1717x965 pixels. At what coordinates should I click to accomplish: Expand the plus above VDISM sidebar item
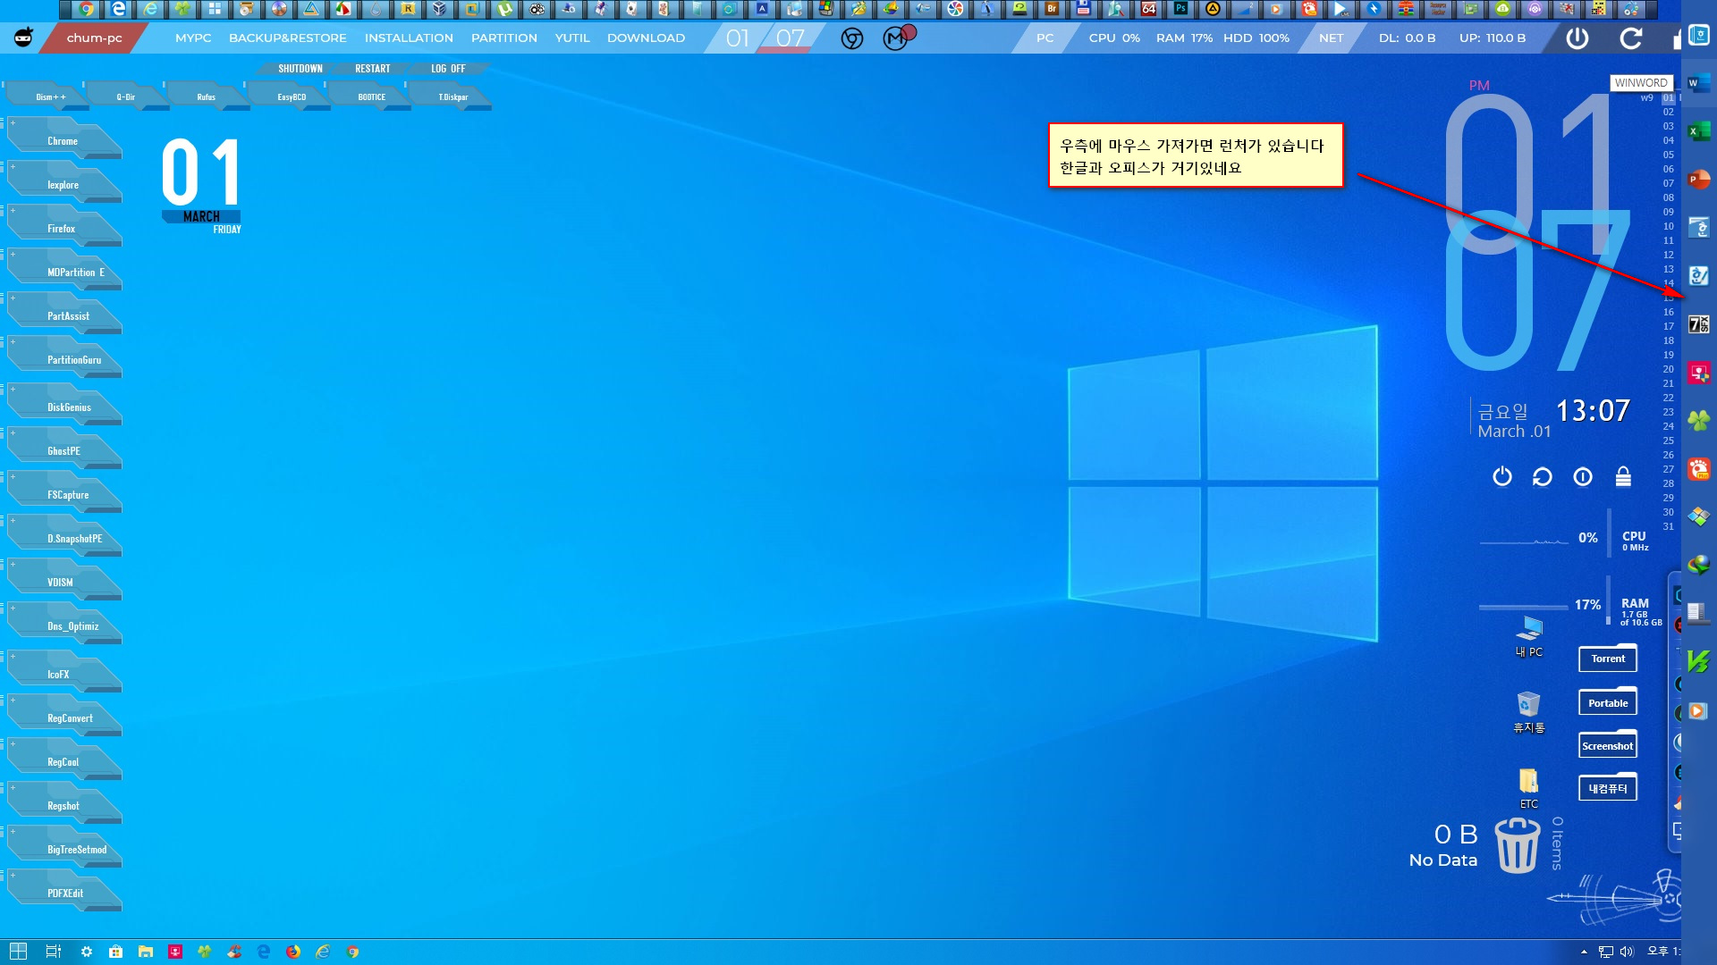pos(13,565)
